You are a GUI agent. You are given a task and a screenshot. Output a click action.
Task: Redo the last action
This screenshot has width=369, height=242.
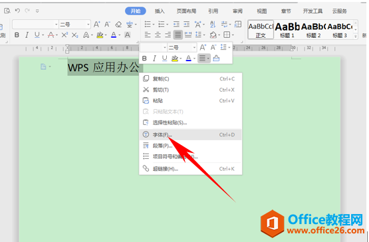tap(27, 11)
